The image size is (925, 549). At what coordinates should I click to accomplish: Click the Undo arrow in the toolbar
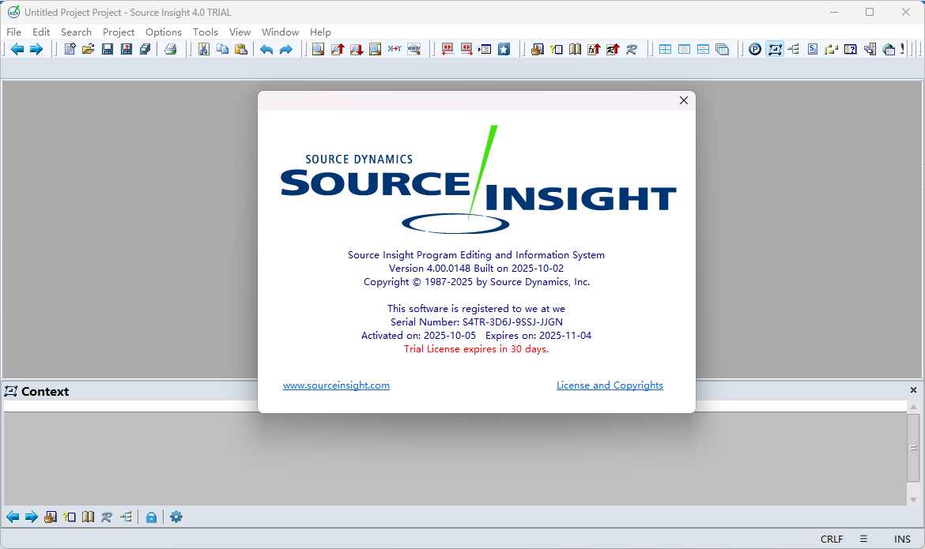tap(266, 49)
